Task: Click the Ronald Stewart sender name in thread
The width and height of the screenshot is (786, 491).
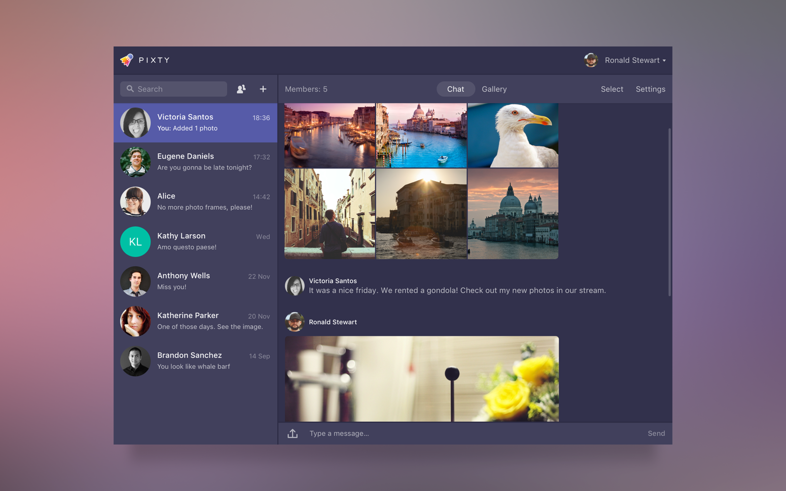Action: (333, 322)
